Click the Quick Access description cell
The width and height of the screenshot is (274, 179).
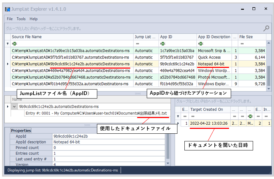click(214, 57)
